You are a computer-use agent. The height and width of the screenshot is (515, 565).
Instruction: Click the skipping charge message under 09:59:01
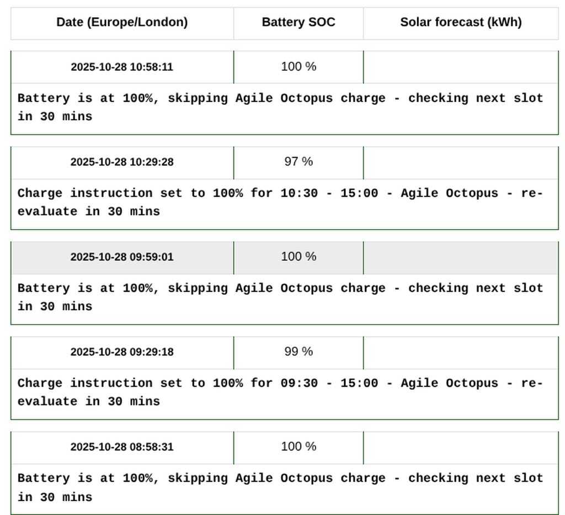280,297
